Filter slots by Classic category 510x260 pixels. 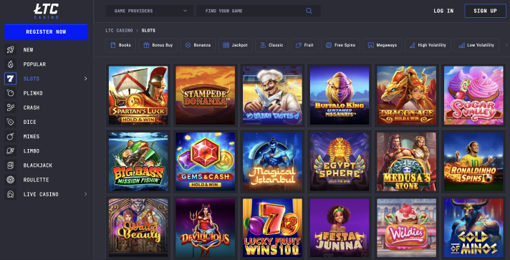(271, 45)
